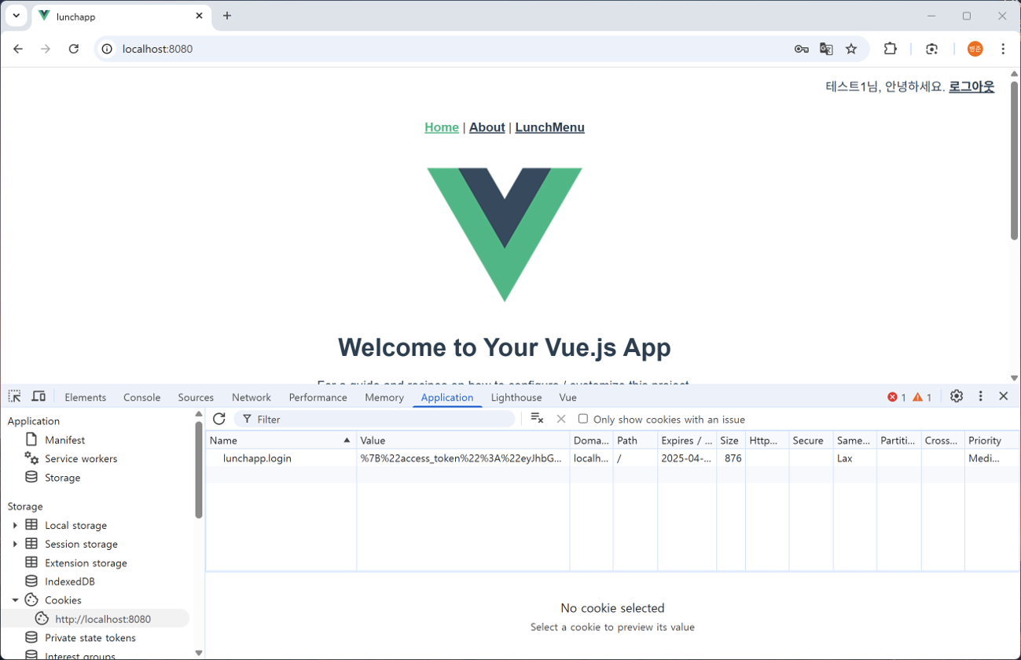
Task: Open the Vue devtools tab
Action: (x=567, y=398)
